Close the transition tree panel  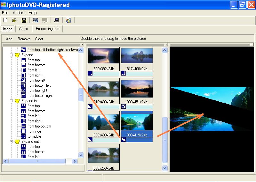83,44
